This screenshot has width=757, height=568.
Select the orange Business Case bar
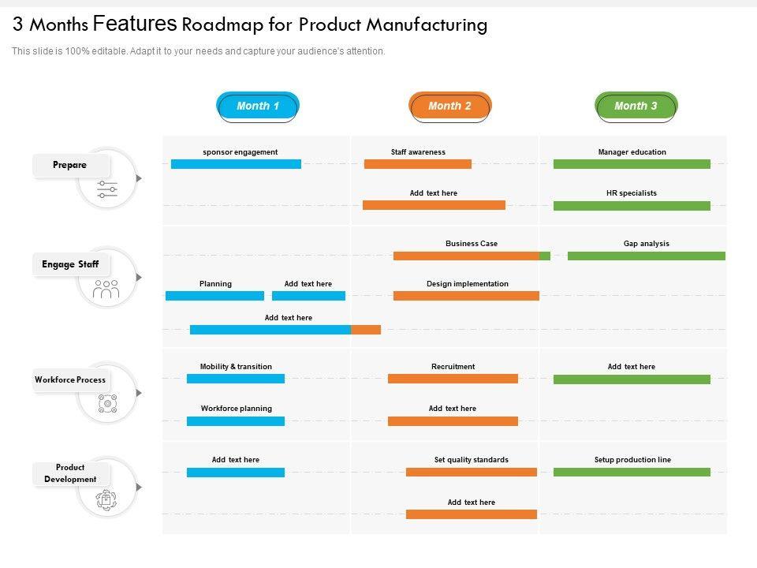pos(466,256)
